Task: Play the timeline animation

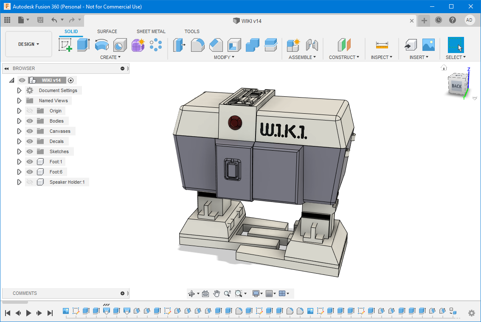Action: (28, 313)
